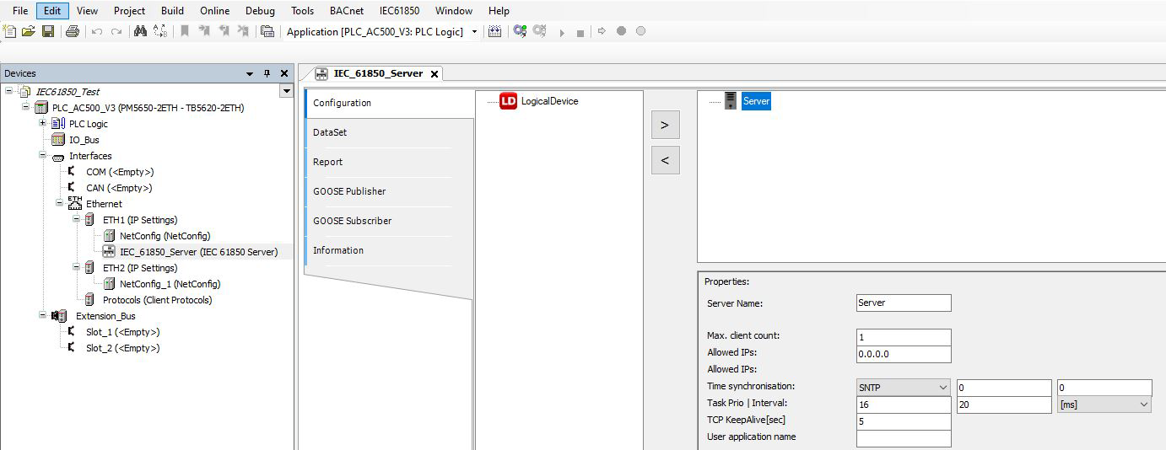Click the Save project toolbar icon
The height and width of the screenshot is (450, 1166).
(48, 31)
